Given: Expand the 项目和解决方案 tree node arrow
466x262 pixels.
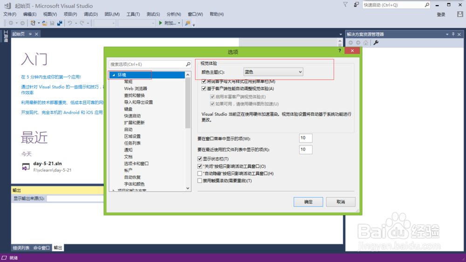Looking at the screenshot, I should (x=114, y=190).
